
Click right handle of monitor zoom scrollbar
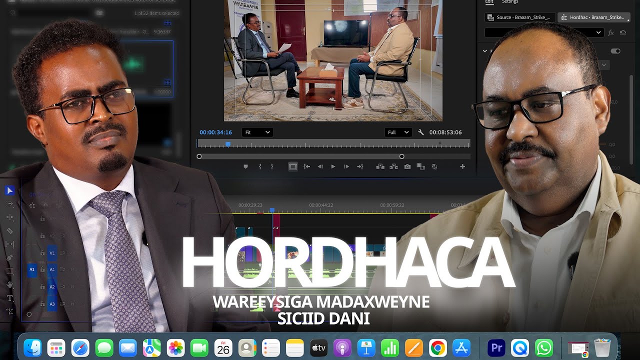click(x=401, y=156)
